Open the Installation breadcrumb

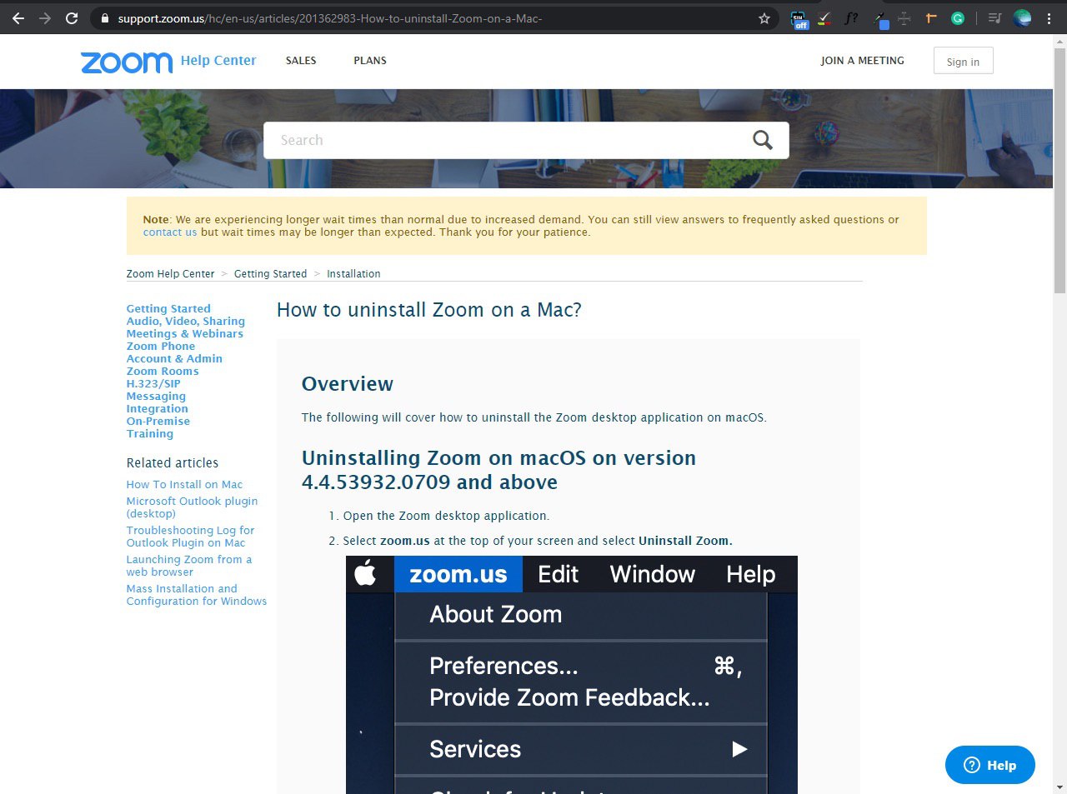click(353, 273)
